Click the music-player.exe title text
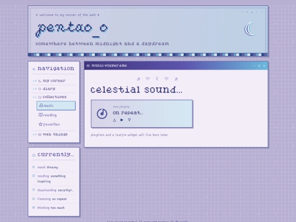The height and width of the screenshot is (222, 296). [109, 66]
